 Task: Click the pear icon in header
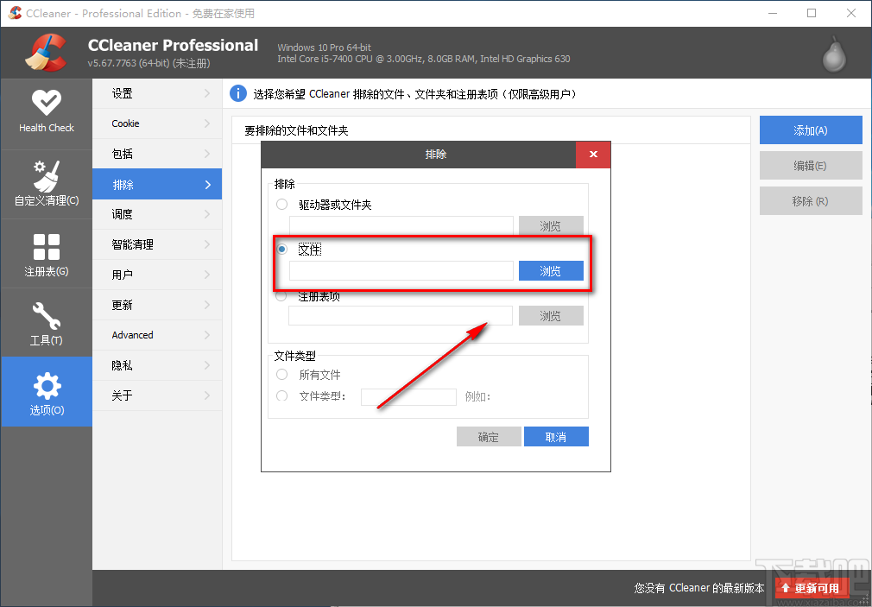(x=834, y=54)
